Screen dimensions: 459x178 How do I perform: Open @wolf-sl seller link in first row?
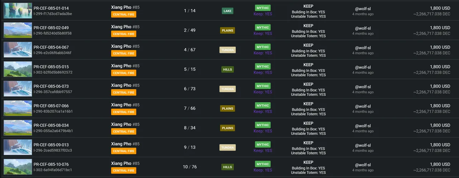(363, 9)
